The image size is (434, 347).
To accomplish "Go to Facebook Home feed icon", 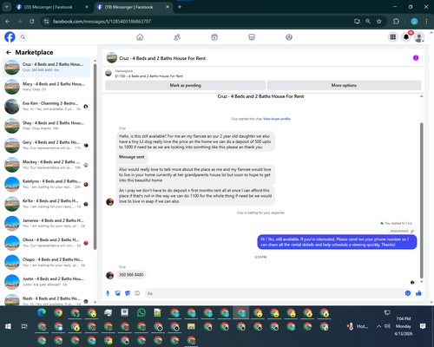I will [x=140, y=37].
